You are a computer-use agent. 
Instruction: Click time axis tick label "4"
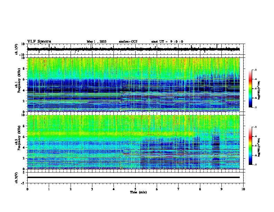[114, 189]
